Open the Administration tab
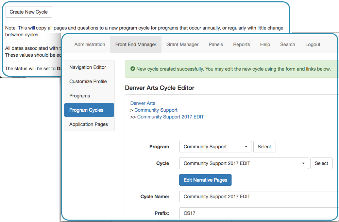Image resolution: width=339 pixels, height=222 pixels. coord(90,44)
